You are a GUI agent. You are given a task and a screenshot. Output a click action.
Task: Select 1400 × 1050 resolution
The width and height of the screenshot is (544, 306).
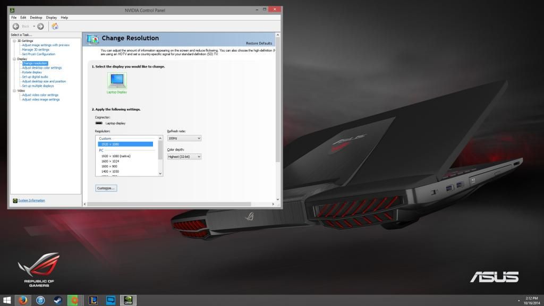(x=110, y=172)
